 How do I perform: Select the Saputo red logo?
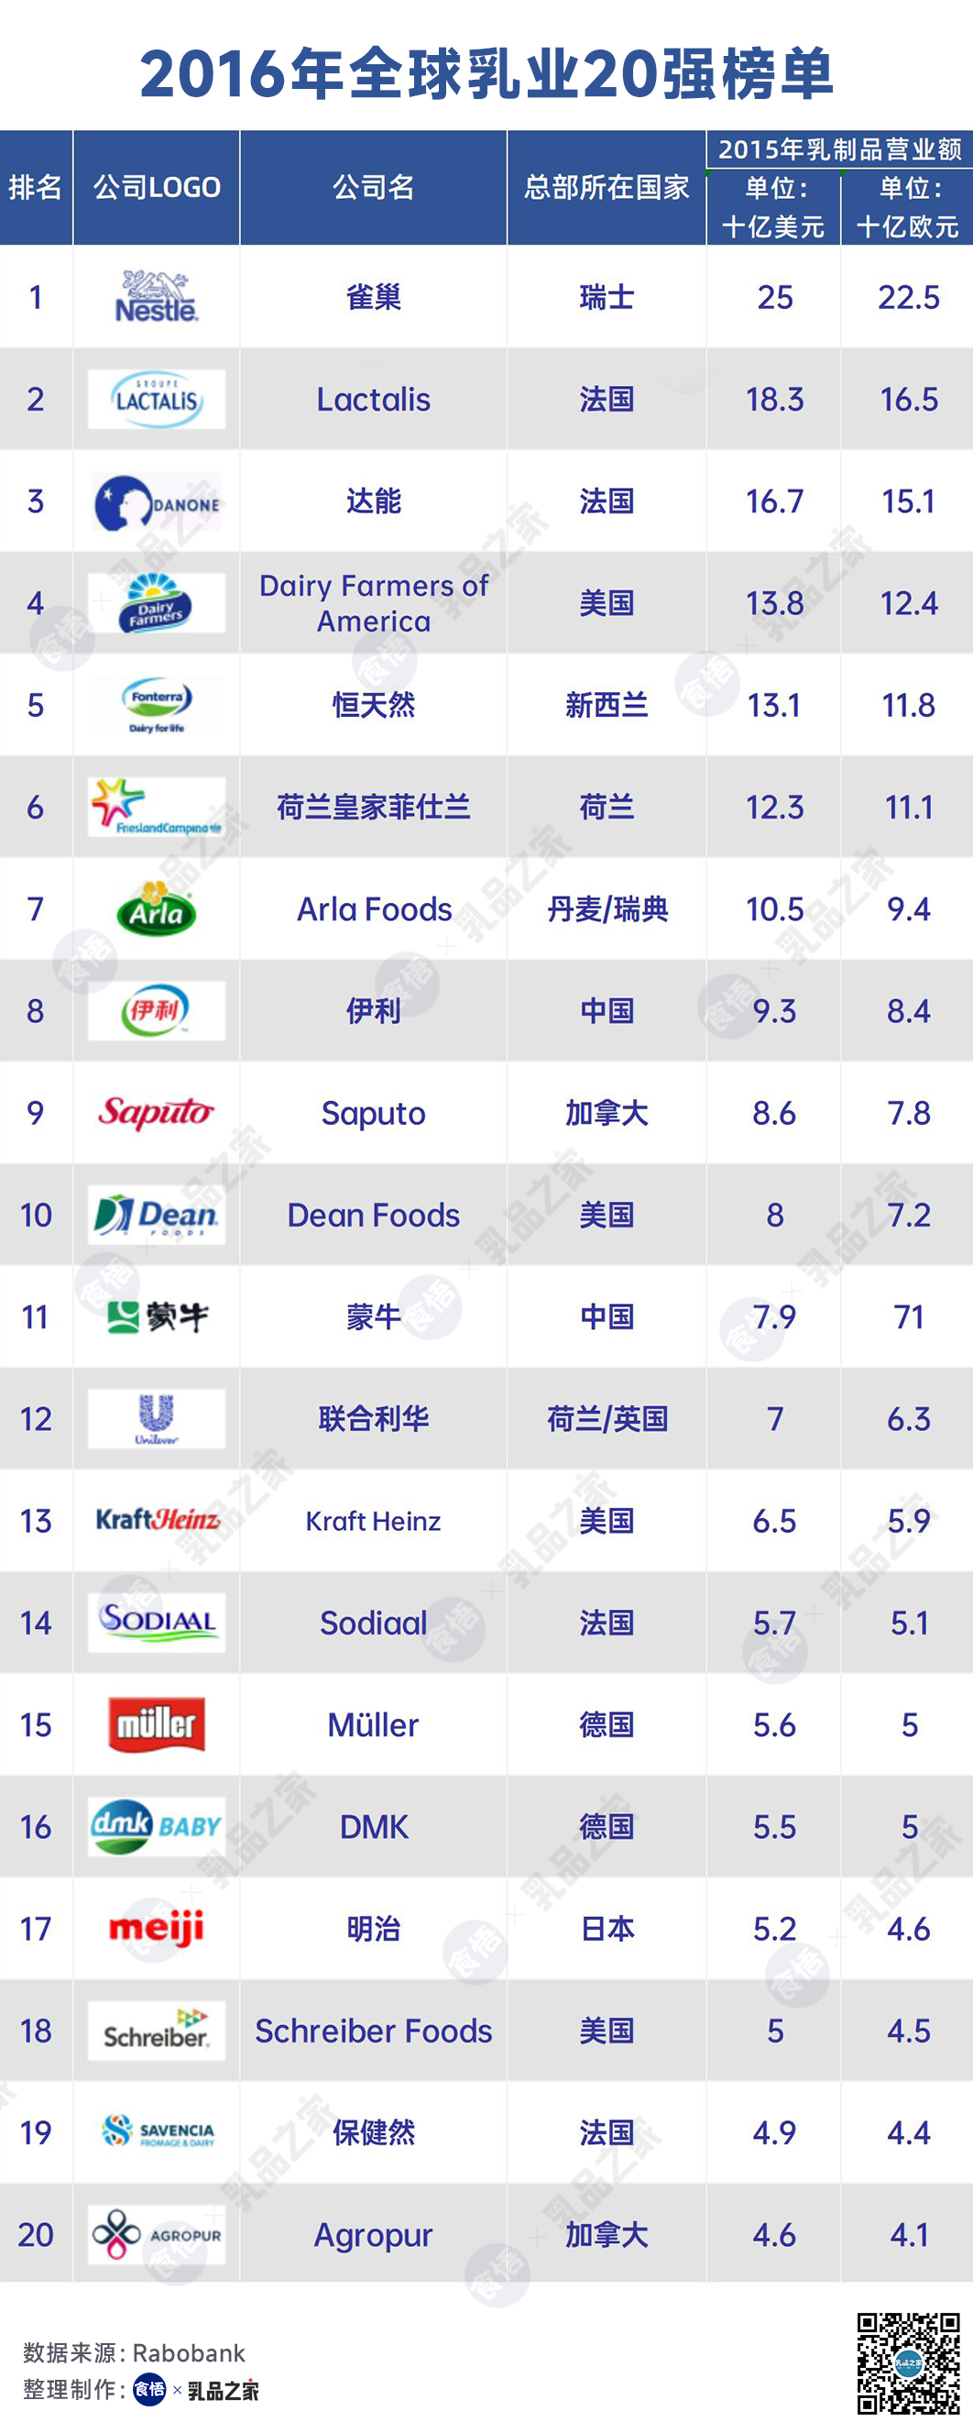[157, 1113]
